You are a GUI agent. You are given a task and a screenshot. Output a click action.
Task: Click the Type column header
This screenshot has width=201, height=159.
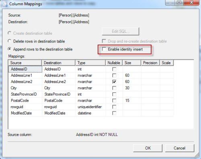90,63
